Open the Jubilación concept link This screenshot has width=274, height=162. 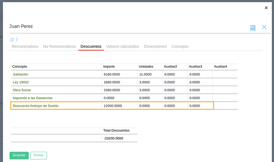[x=20, y=74]
